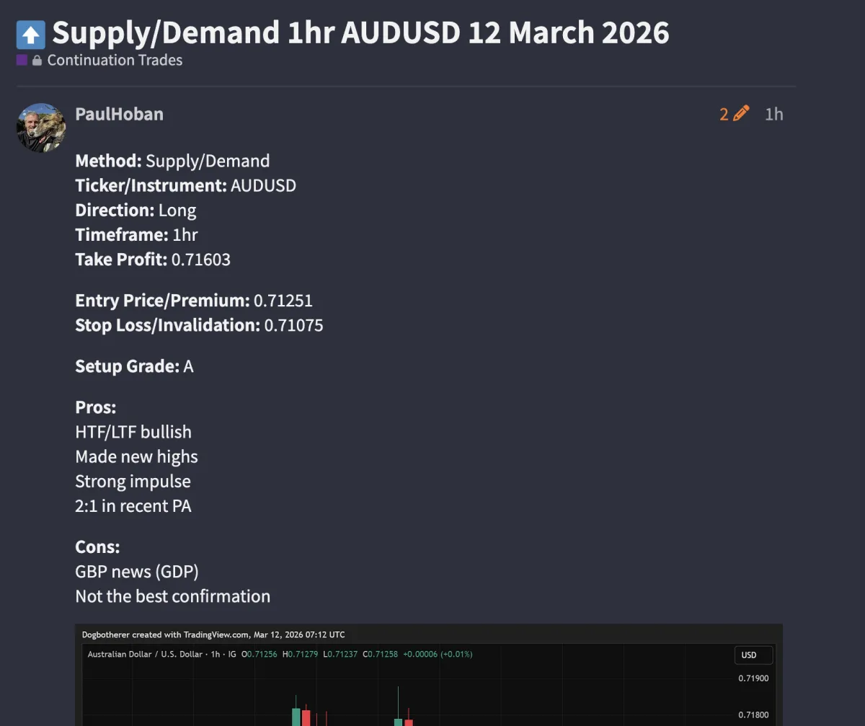The height and width of the screenshot is (726, 865).
Task: Click the blue up-arrow icon beside the title
Action: tap(30, 34)
